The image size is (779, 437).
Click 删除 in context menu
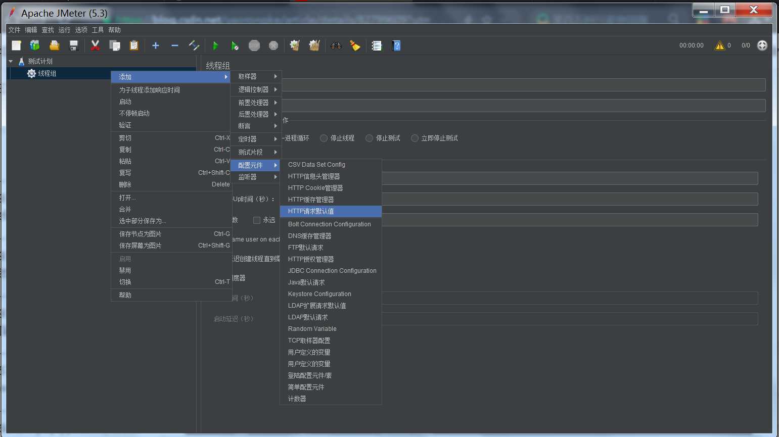(x=171, y=184)
